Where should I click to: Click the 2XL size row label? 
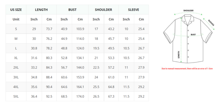coord(16,68)
